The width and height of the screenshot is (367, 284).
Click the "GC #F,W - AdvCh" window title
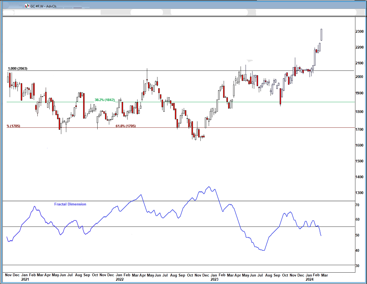point(43,6)
